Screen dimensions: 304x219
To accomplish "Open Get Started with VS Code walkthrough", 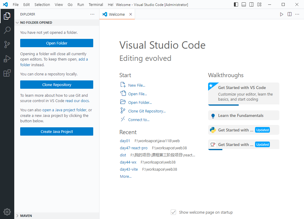I will click(x=244, y=93).
